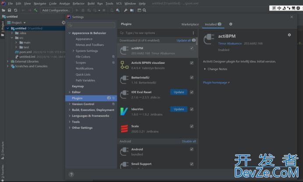Click the Android plugin icon

(x=124, y=152)
